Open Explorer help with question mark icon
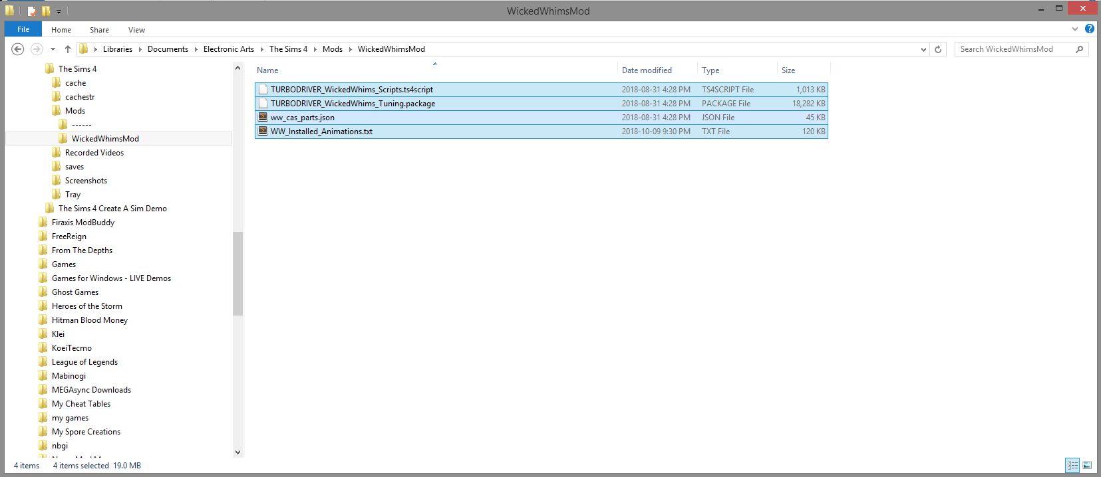 (x=1089, y=29)
